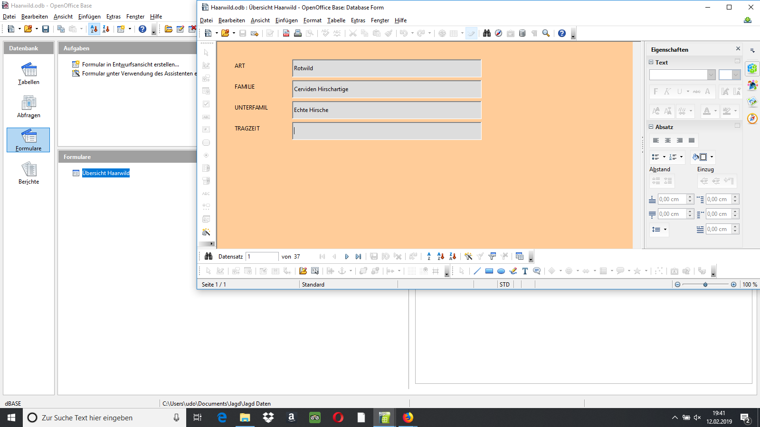The width and height of the screenshot is (760, 427).
Task: Click the Export to PDF icon
Action: pyautogui.click(x=285, y=33)
